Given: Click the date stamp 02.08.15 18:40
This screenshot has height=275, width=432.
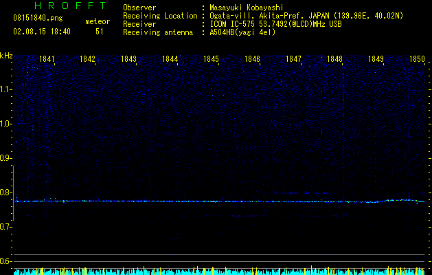Looking at the screenshot, I should [42, 32].
